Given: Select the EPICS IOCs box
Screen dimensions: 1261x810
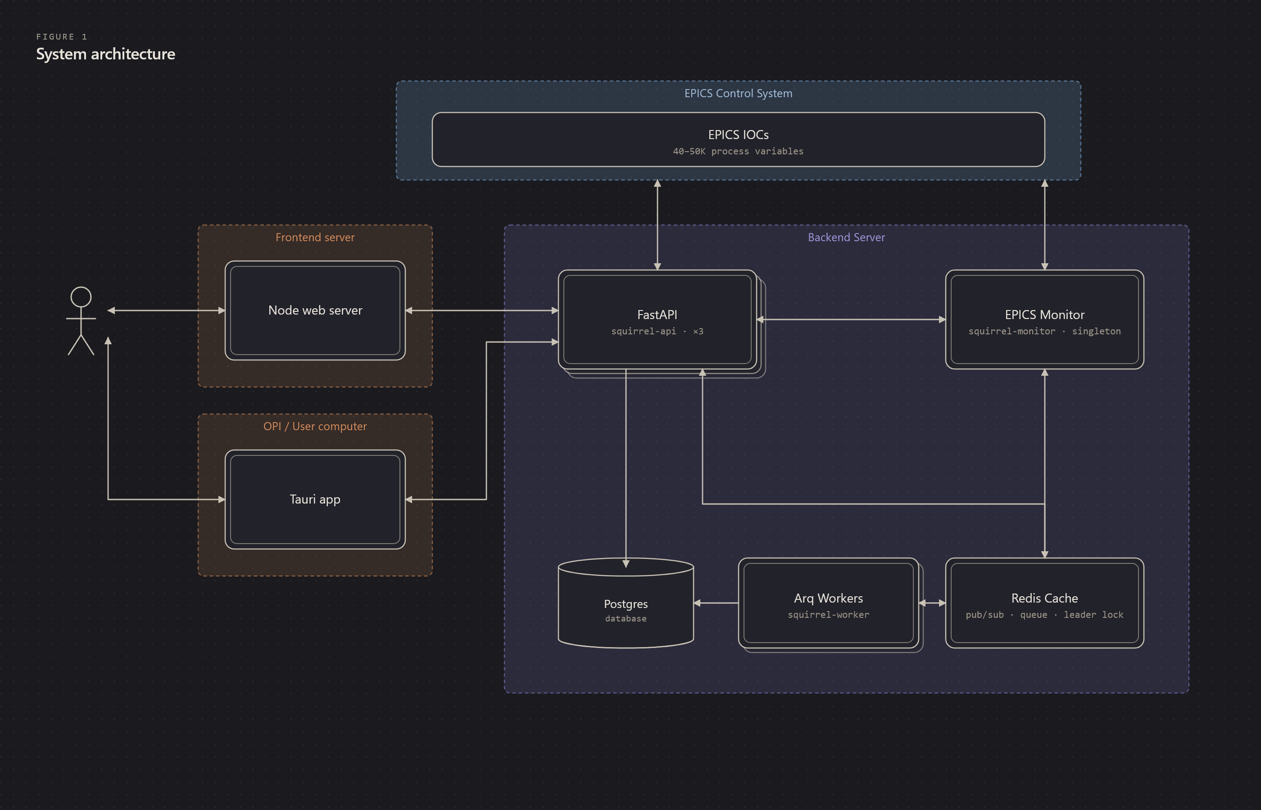Looking at the screenshot, I should click(x=738, y=139).
